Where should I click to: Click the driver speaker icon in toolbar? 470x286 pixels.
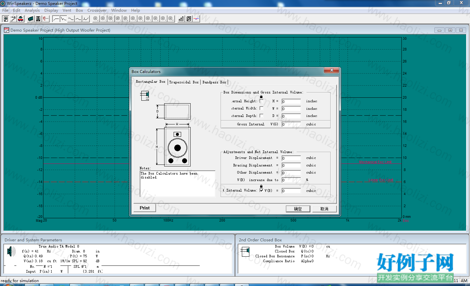pos(6,19)
